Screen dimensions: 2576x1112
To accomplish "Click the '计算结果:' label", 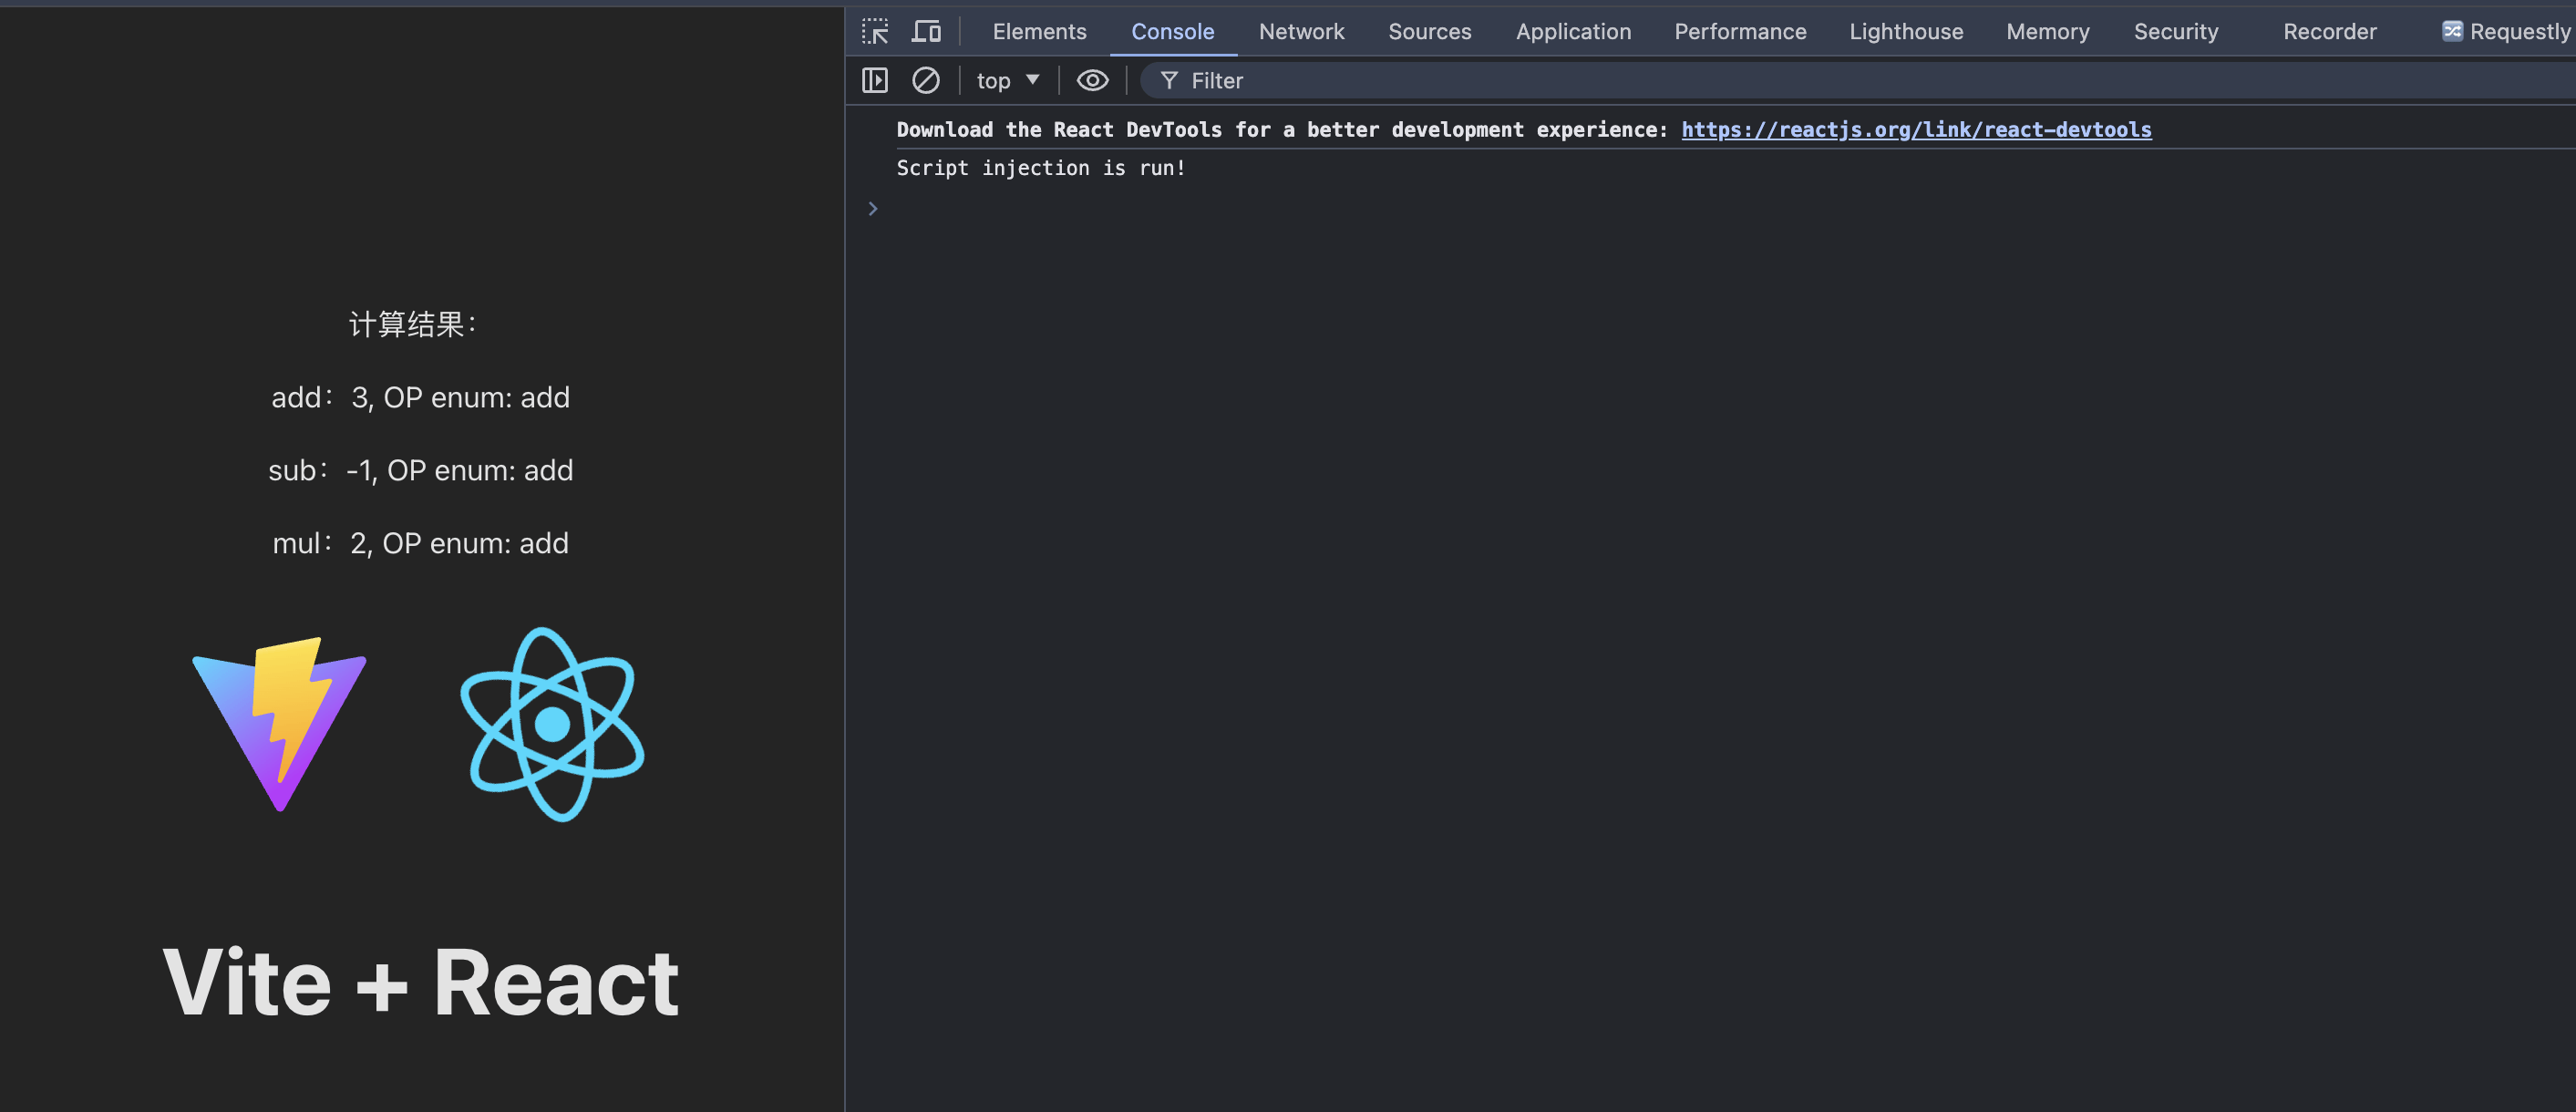I will [413, 324].
